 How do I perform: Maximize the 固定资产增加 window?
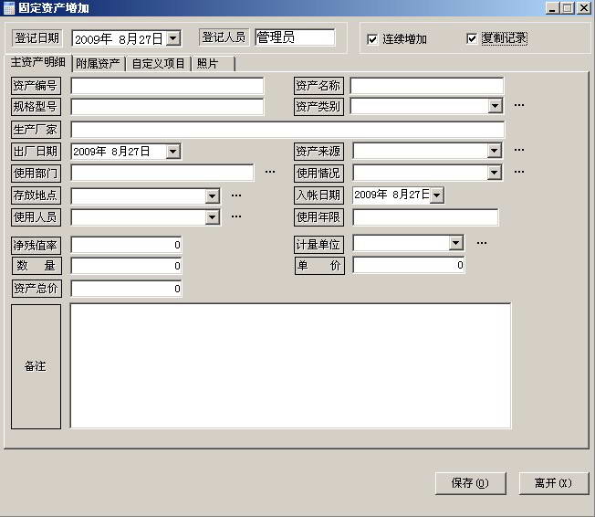[568, 8]
